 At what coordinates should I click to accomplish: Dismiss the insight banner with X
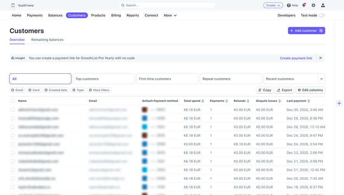(x=321, y=58)
